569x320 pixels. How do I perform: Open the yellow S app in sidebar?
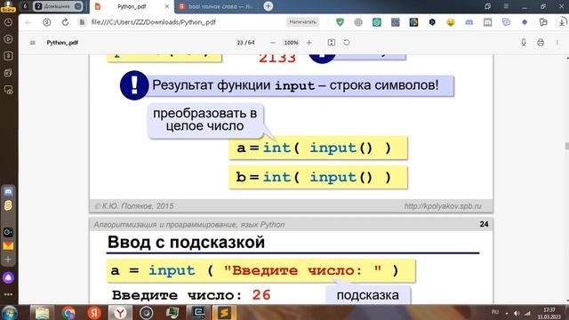tap(8, 205)
